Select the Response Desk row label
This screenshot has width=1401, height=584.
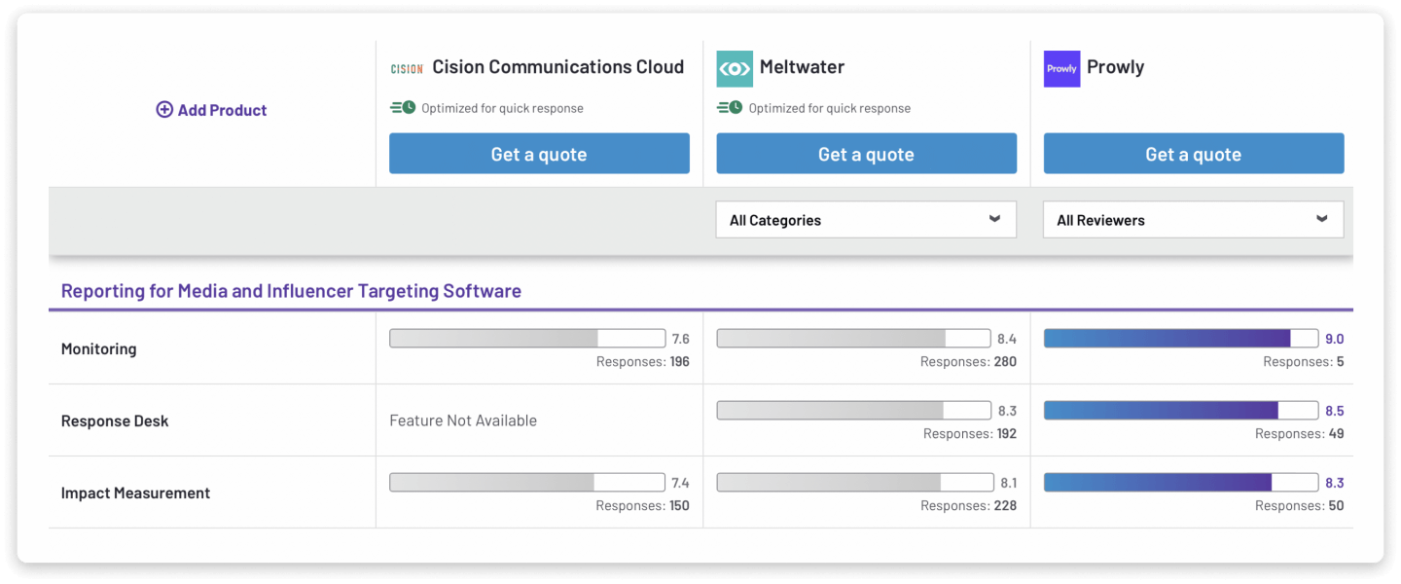115,420
